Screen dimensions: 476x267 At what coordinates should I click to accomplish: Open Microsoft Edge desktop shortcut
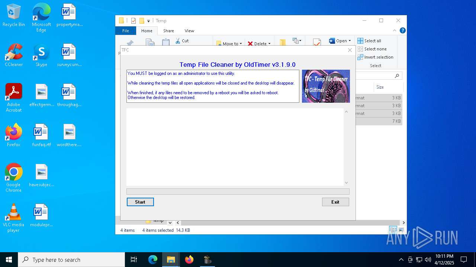[x=41, y=17]
